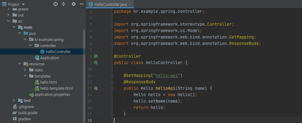The image size is (302, 123).
Task: Click the main source-root folder icon
Action: (21, 27)
